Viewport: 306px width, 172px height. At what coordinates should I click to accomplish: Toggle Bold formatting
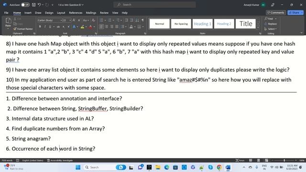[x=40, y=27]
